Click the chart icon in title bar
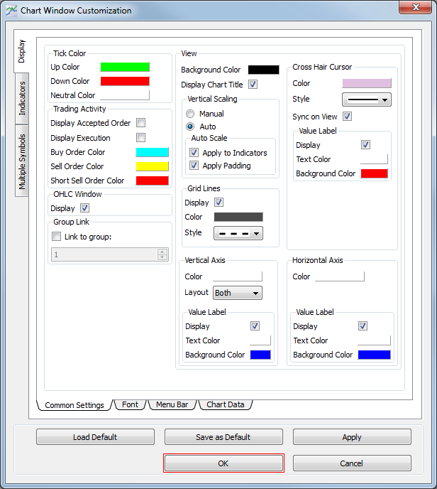 (x=11, y=11)
